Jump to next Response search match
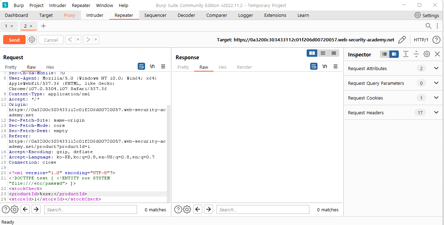This screenshot has height=225, width=444. coord(209,210)
